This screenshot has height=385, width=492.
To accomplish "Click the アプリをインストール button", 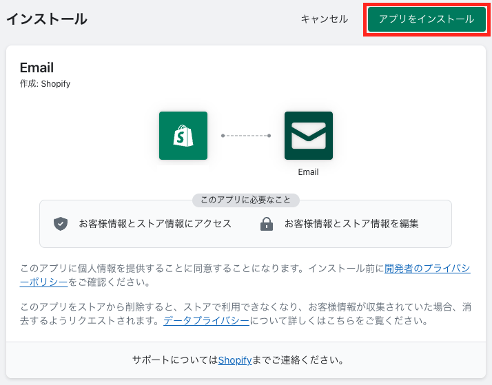I will pos(427,19).
